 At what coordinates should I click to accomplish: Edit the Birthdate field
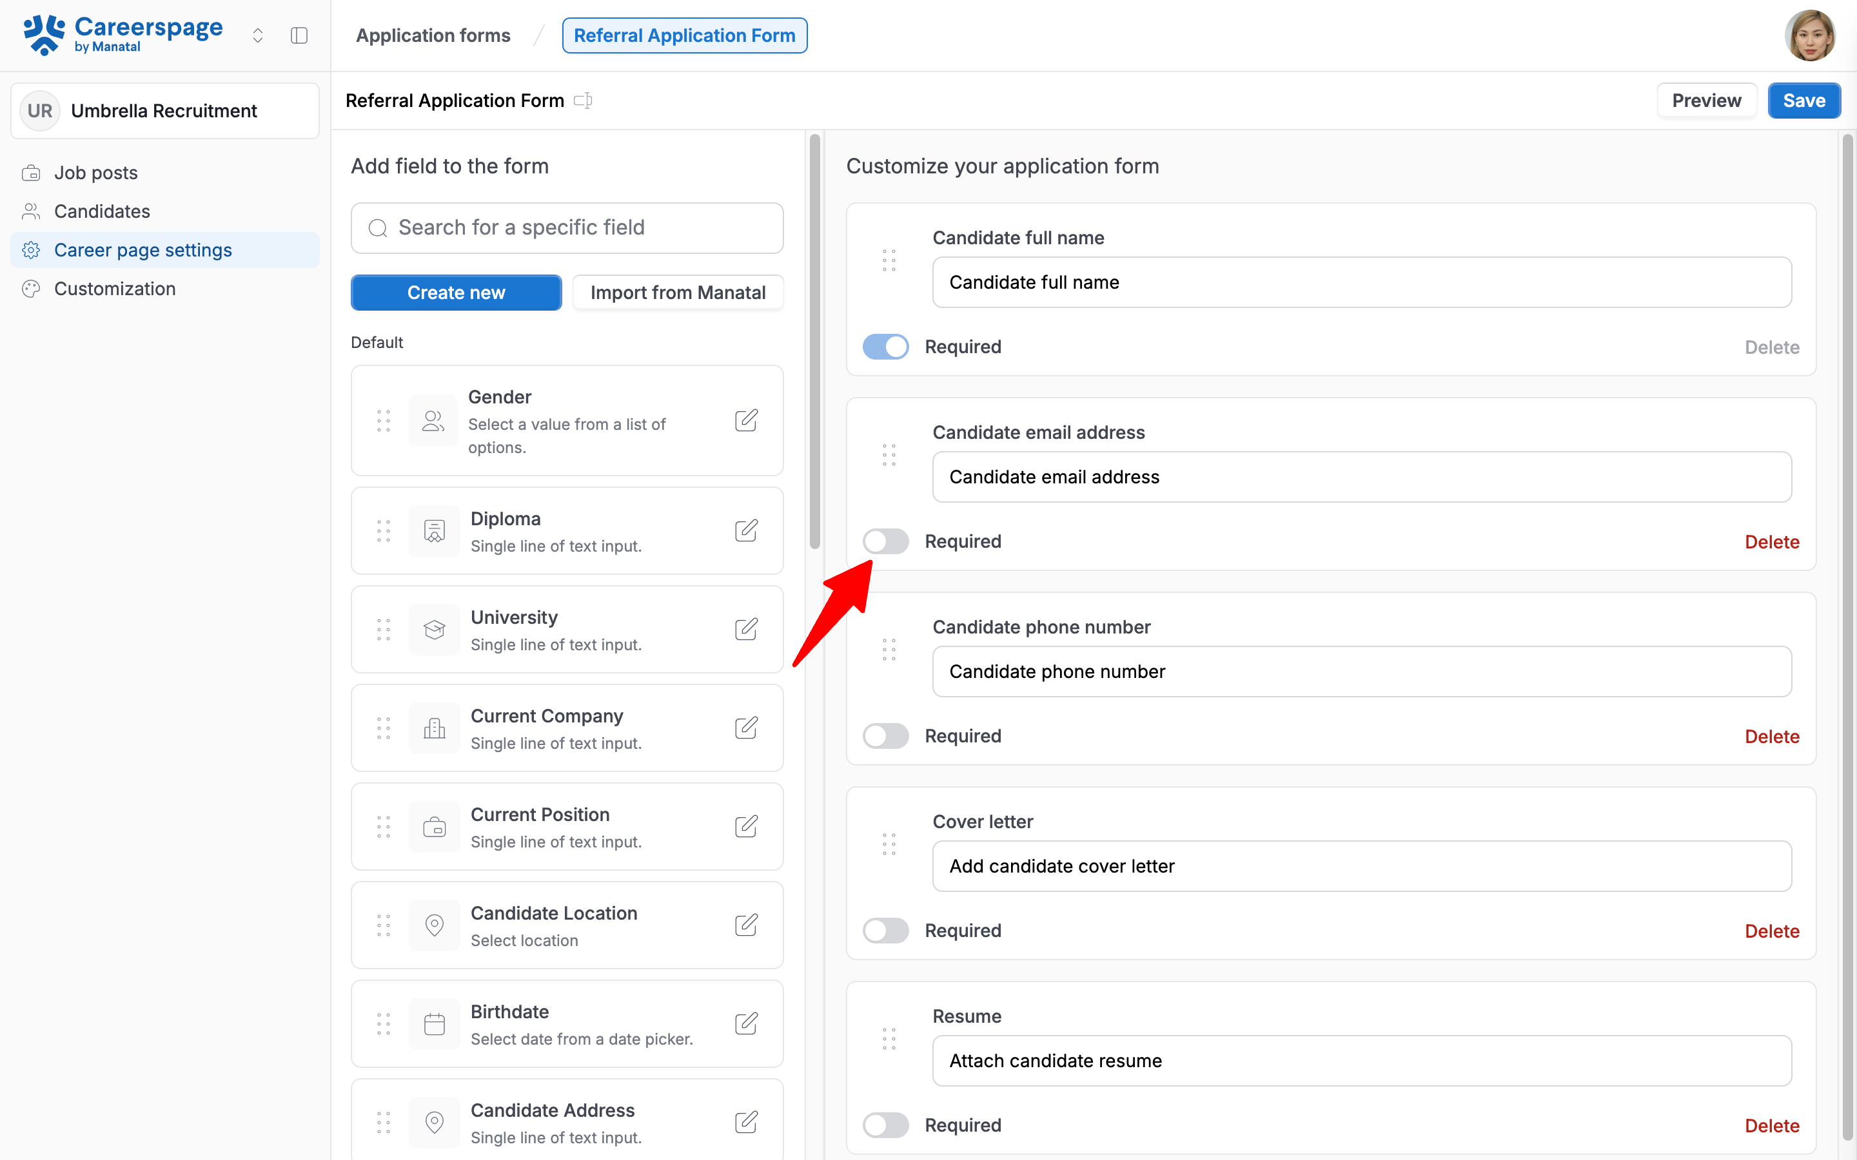746,1023
